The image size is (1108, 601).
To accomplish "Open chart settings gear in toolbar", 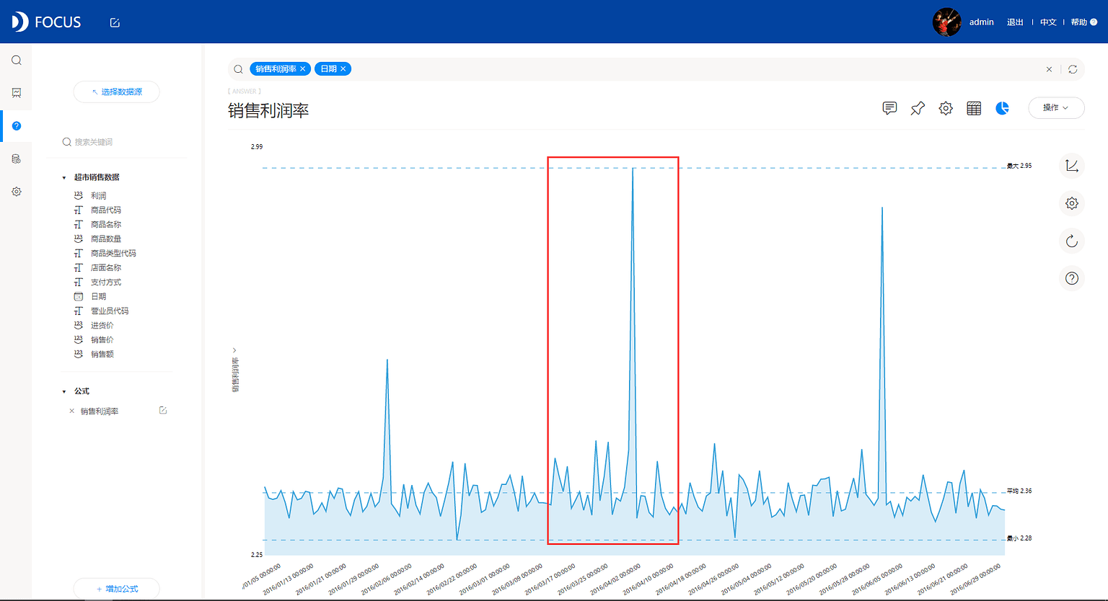I will pos(946,108).
